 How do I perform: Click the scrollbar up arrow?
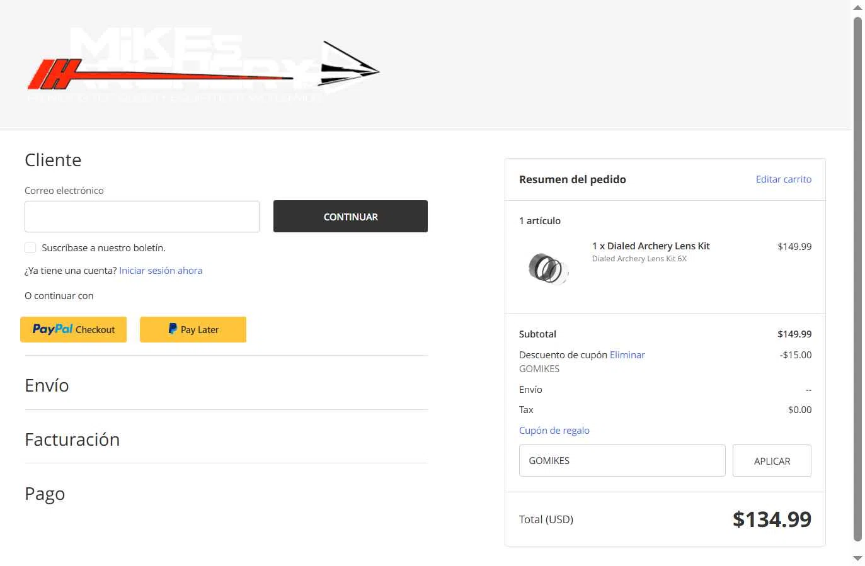click(x=857, y=8)
